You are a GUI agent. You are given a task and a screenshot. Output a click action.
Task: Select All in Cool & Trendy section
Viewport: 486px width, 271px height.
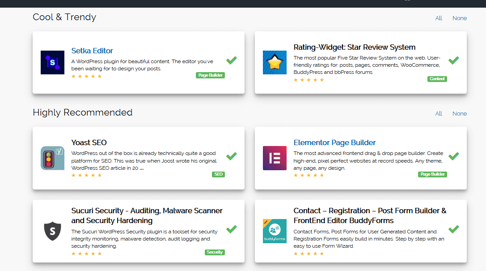tap(439, 18)
